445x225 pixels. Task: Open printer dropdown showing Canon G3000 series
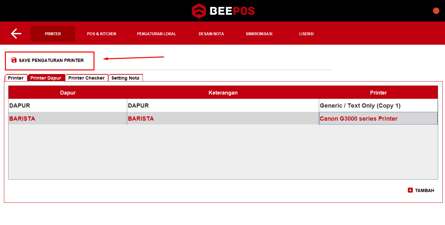[378, 119]
